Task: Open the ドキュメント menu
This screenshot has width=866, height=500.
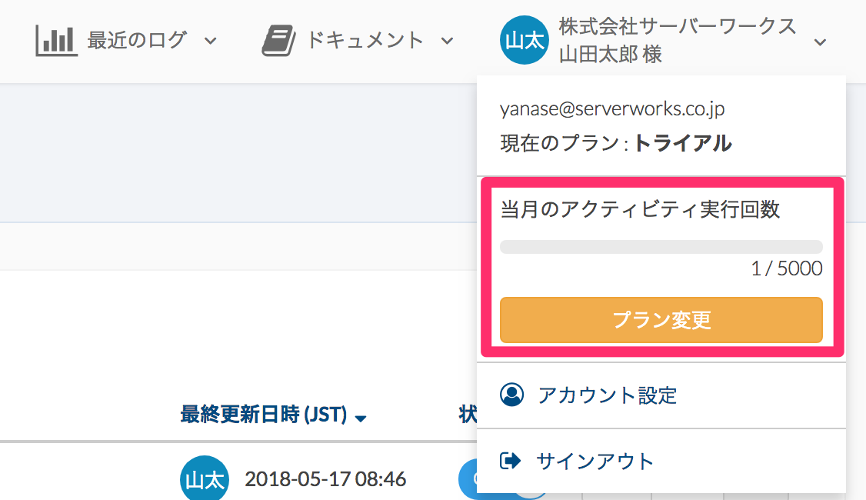Action: point(365,40)
